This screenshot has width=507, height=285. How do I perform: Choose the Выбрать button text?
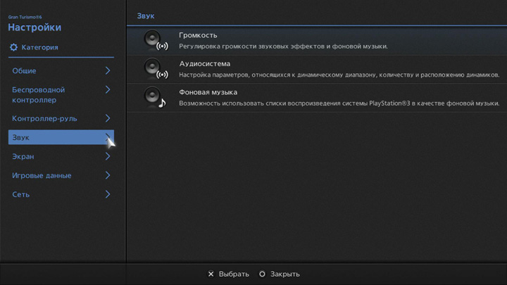[x=234, y=274]
